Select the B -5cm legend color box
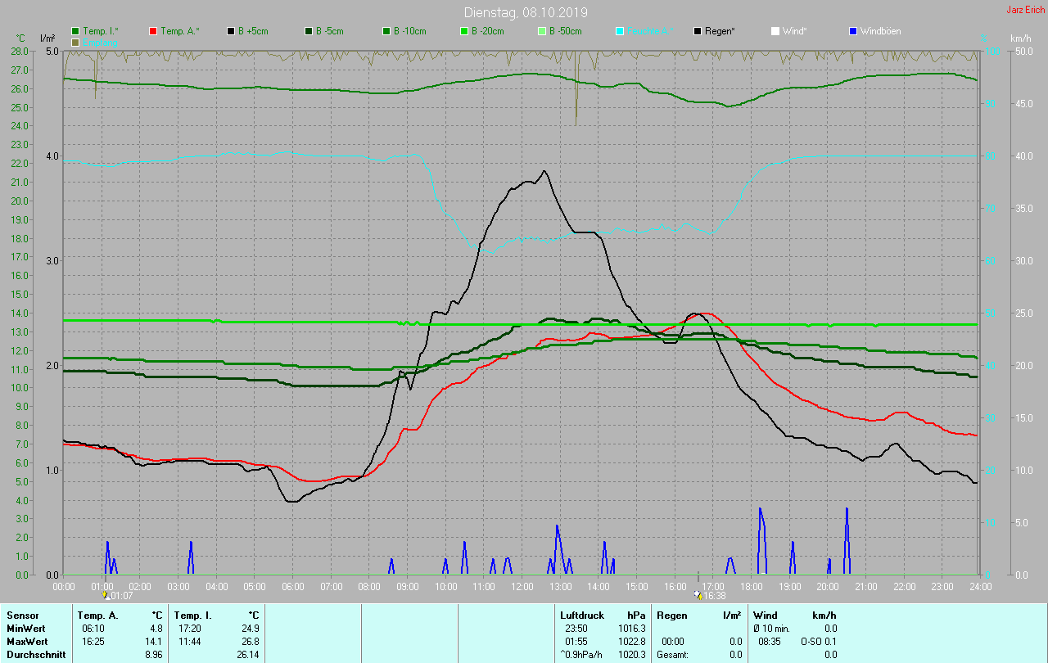 pyautogui.click(x=309, y=31)
